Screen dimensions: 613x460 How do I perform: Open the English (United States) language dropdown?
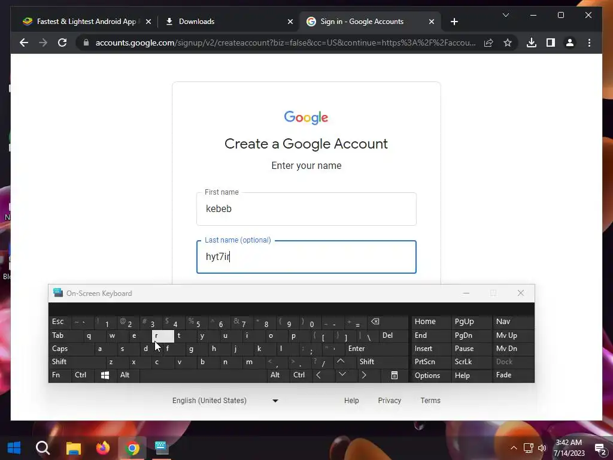click(226, 401)
